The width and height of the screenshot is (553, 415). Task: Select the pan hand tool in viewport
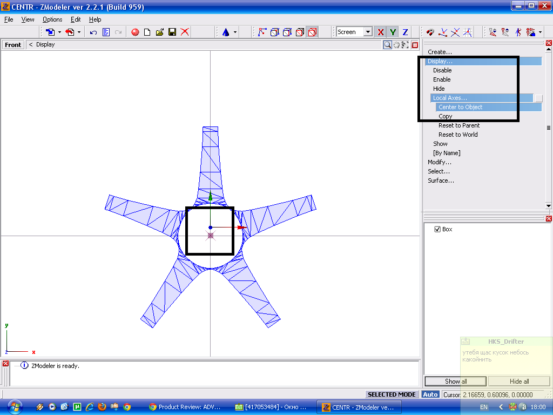pos(396,45)
